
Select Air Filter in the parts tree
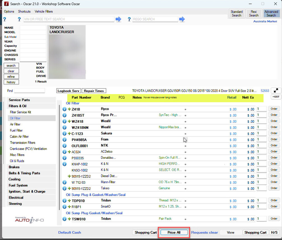point(15,124)
